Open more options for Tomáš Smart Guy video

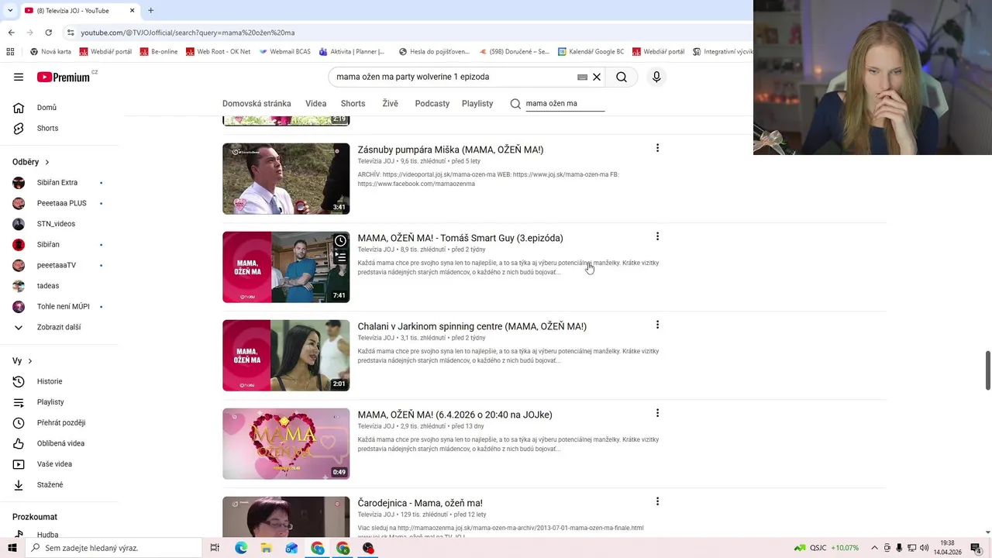point(657,236)
